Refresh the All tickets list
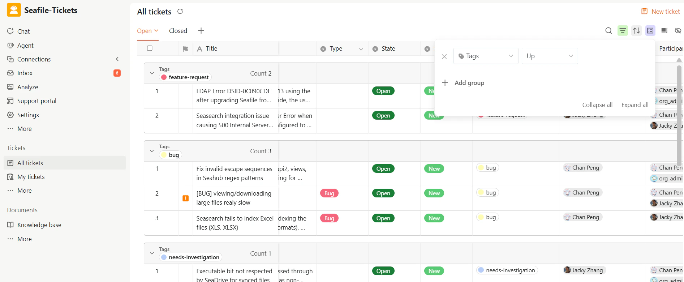Image resolution: width=684 pixels, height=282 pixels. coord(180,12)
